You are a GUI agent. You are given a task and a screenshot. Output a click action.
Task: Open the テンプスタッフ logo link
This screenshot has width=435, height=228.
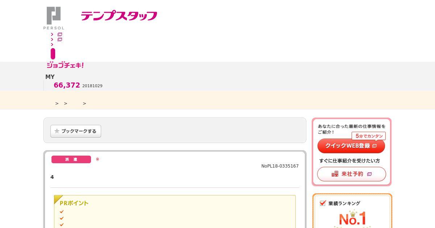[119, 16]
